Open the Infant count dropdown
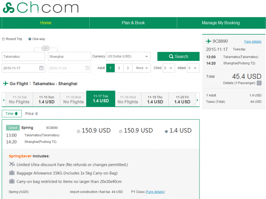This screenshot has height=199, width=266. 193,68
